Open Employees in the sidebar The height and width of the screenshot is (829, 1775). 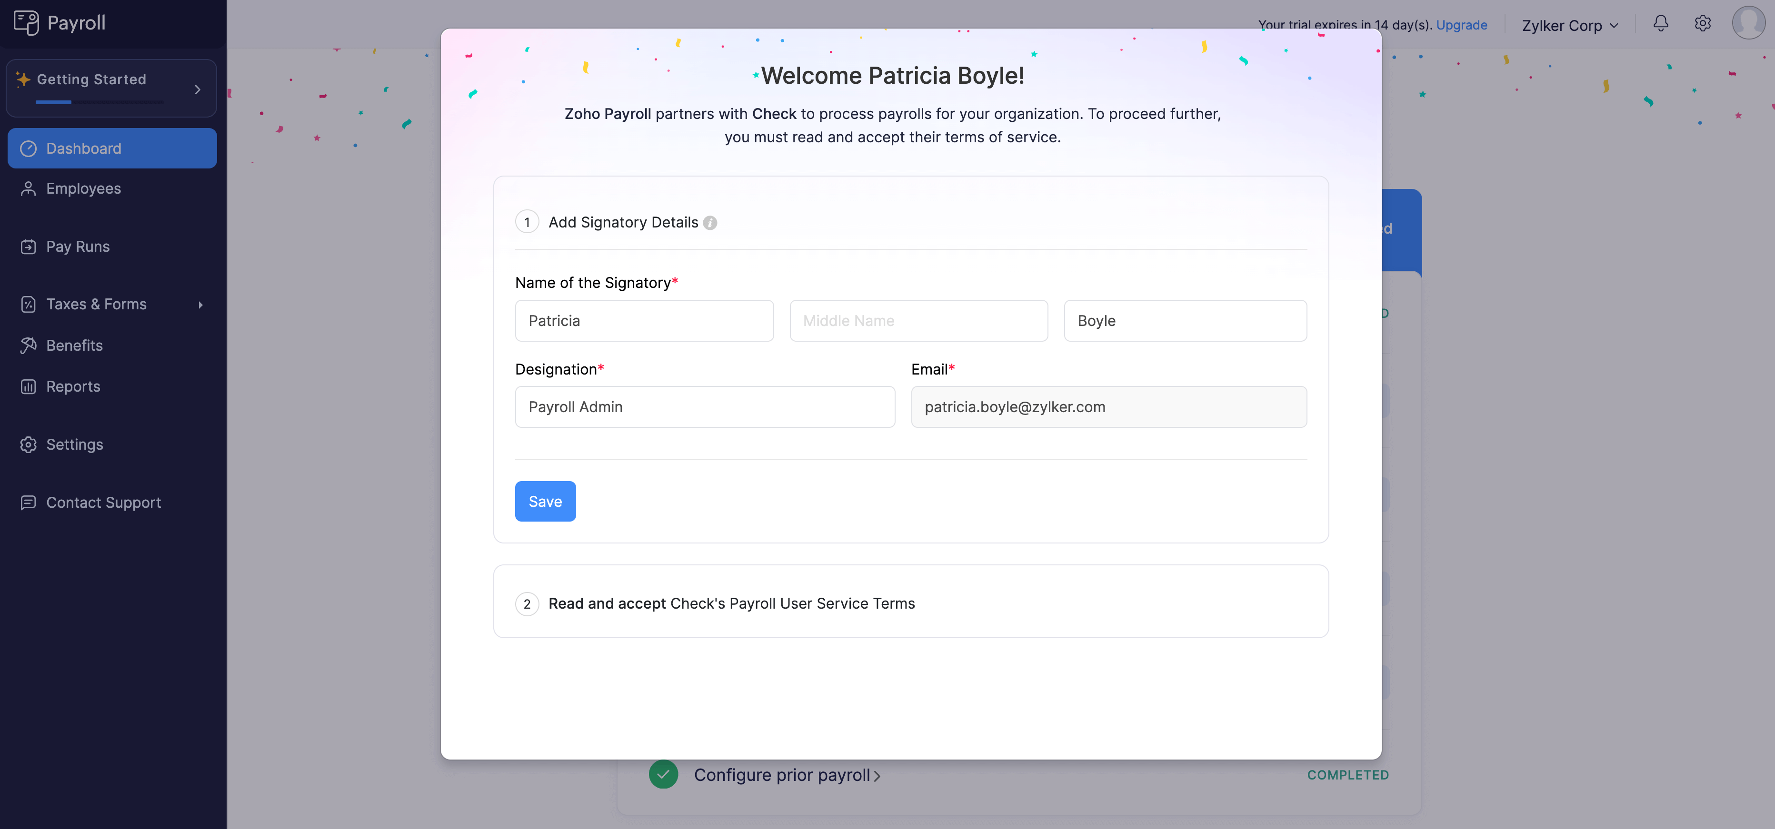point(83,188)
